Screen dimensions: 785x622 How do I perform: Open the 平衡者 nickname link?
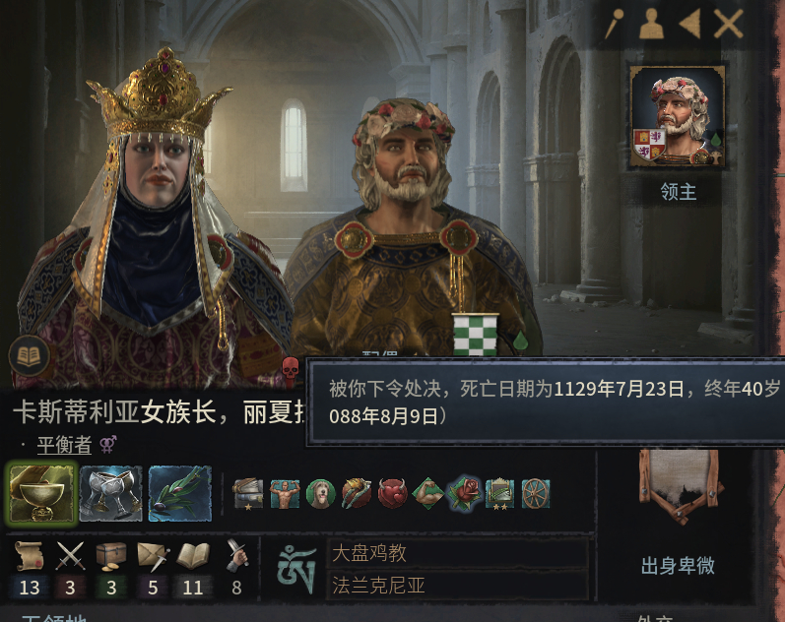click(64, 445)
